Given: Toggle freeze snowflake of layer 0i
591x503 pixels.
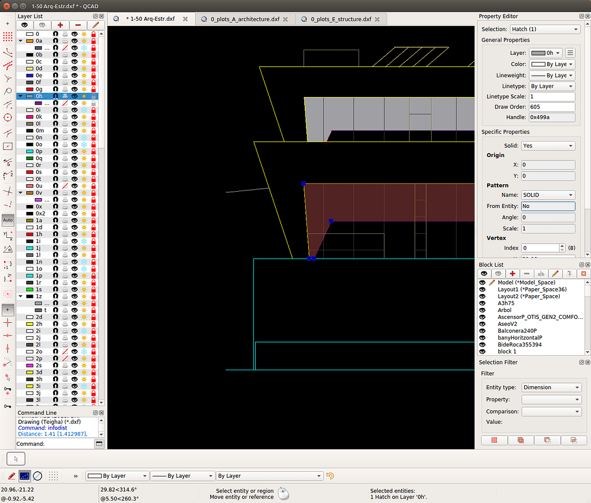Looking at the screenshot, I should tap(84, 110).
